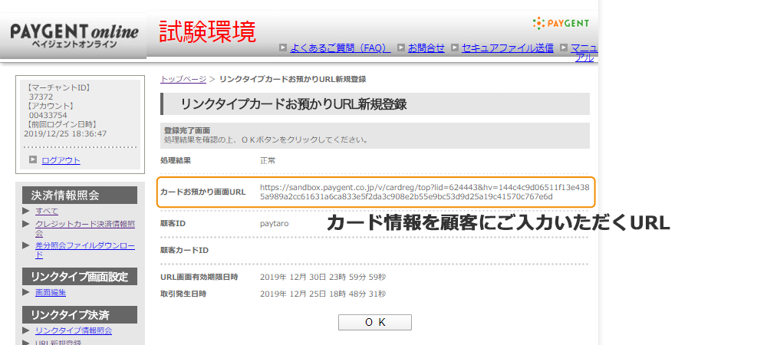Select the 決済情報照会 sidebar header
The width and height of the screenshot is (767, 345).
(80, 195)
